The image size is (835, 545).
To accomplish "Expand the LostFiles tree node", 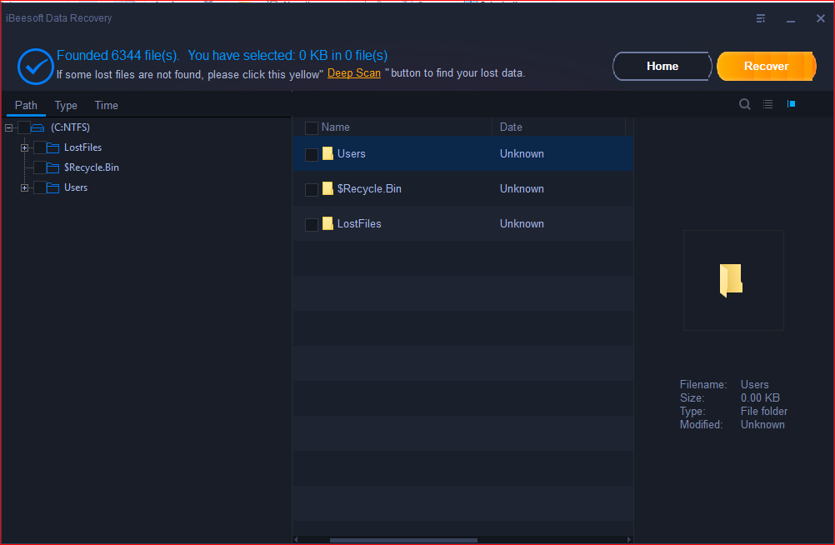I will (x=24, y=147).
